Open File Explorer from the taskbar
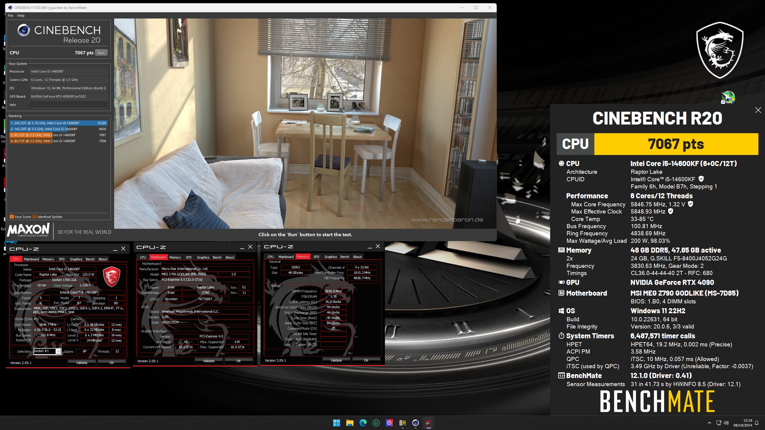This screenshot has height=430, width=765. point(350,423)
